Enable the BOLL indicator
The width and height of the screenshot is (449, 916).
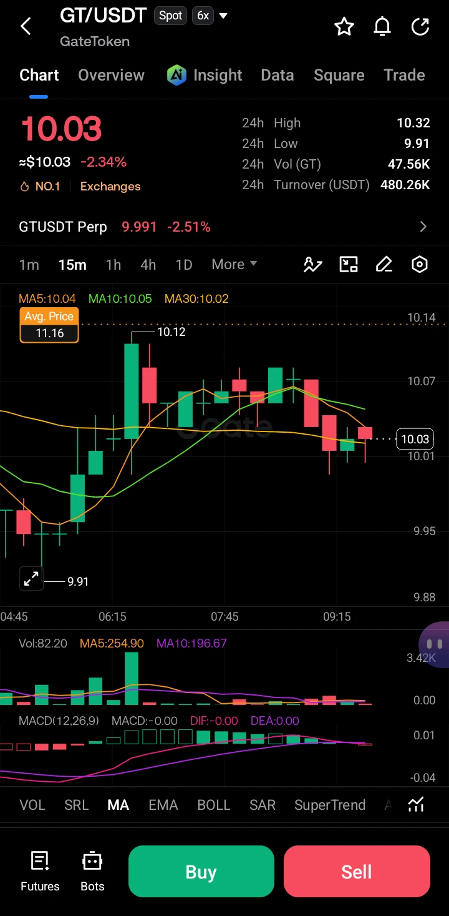[214, 805]
